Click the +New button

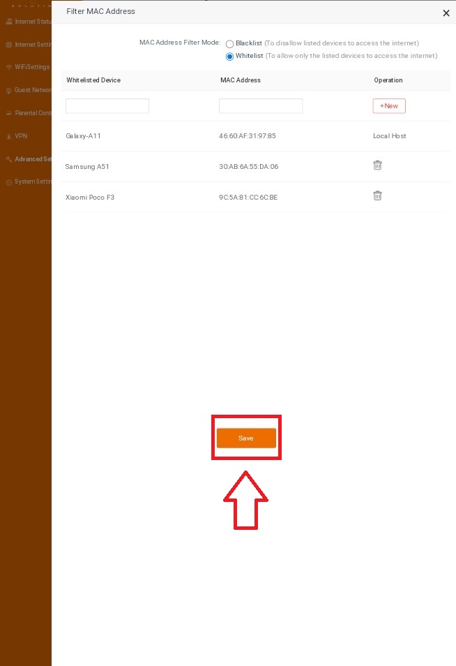click(389, 106)
